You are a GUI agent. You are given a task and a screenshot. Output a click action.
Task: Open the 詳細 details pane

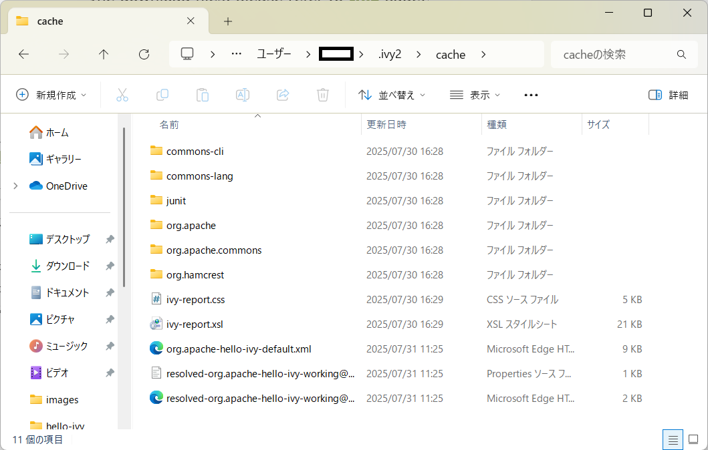669,95
